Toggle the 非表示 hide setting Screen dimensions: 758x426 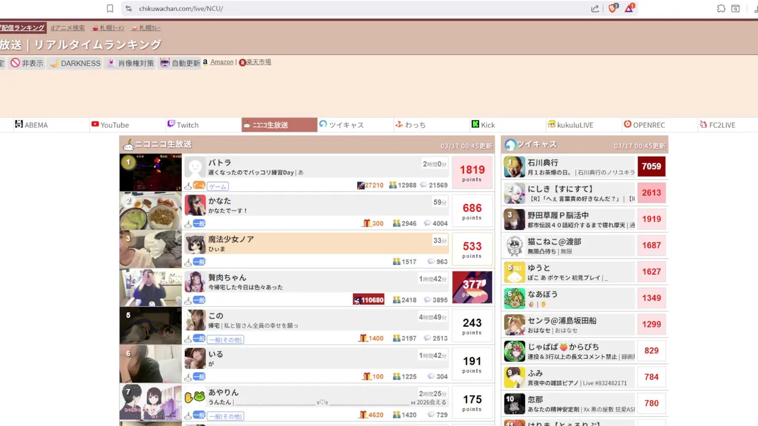(x=27, y=63)
